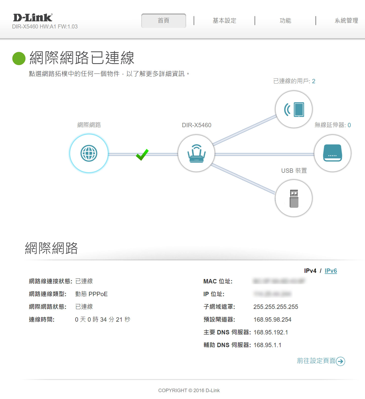Switch to the IPv6 view
This screenshot has width=365, height=399.
click(x=331, y=271)
